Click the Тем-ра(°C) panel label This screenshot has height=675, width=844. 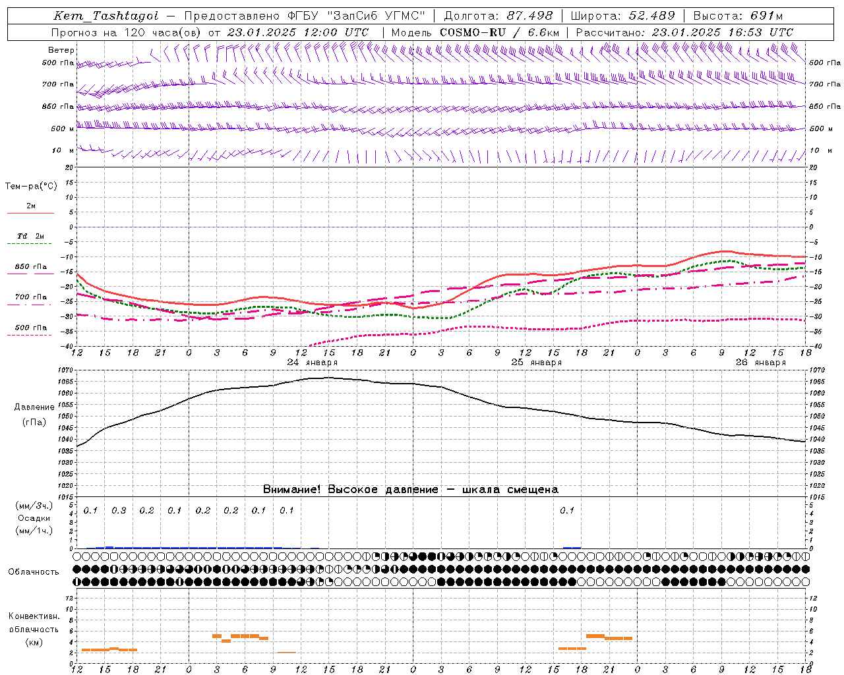click(31, 186)
